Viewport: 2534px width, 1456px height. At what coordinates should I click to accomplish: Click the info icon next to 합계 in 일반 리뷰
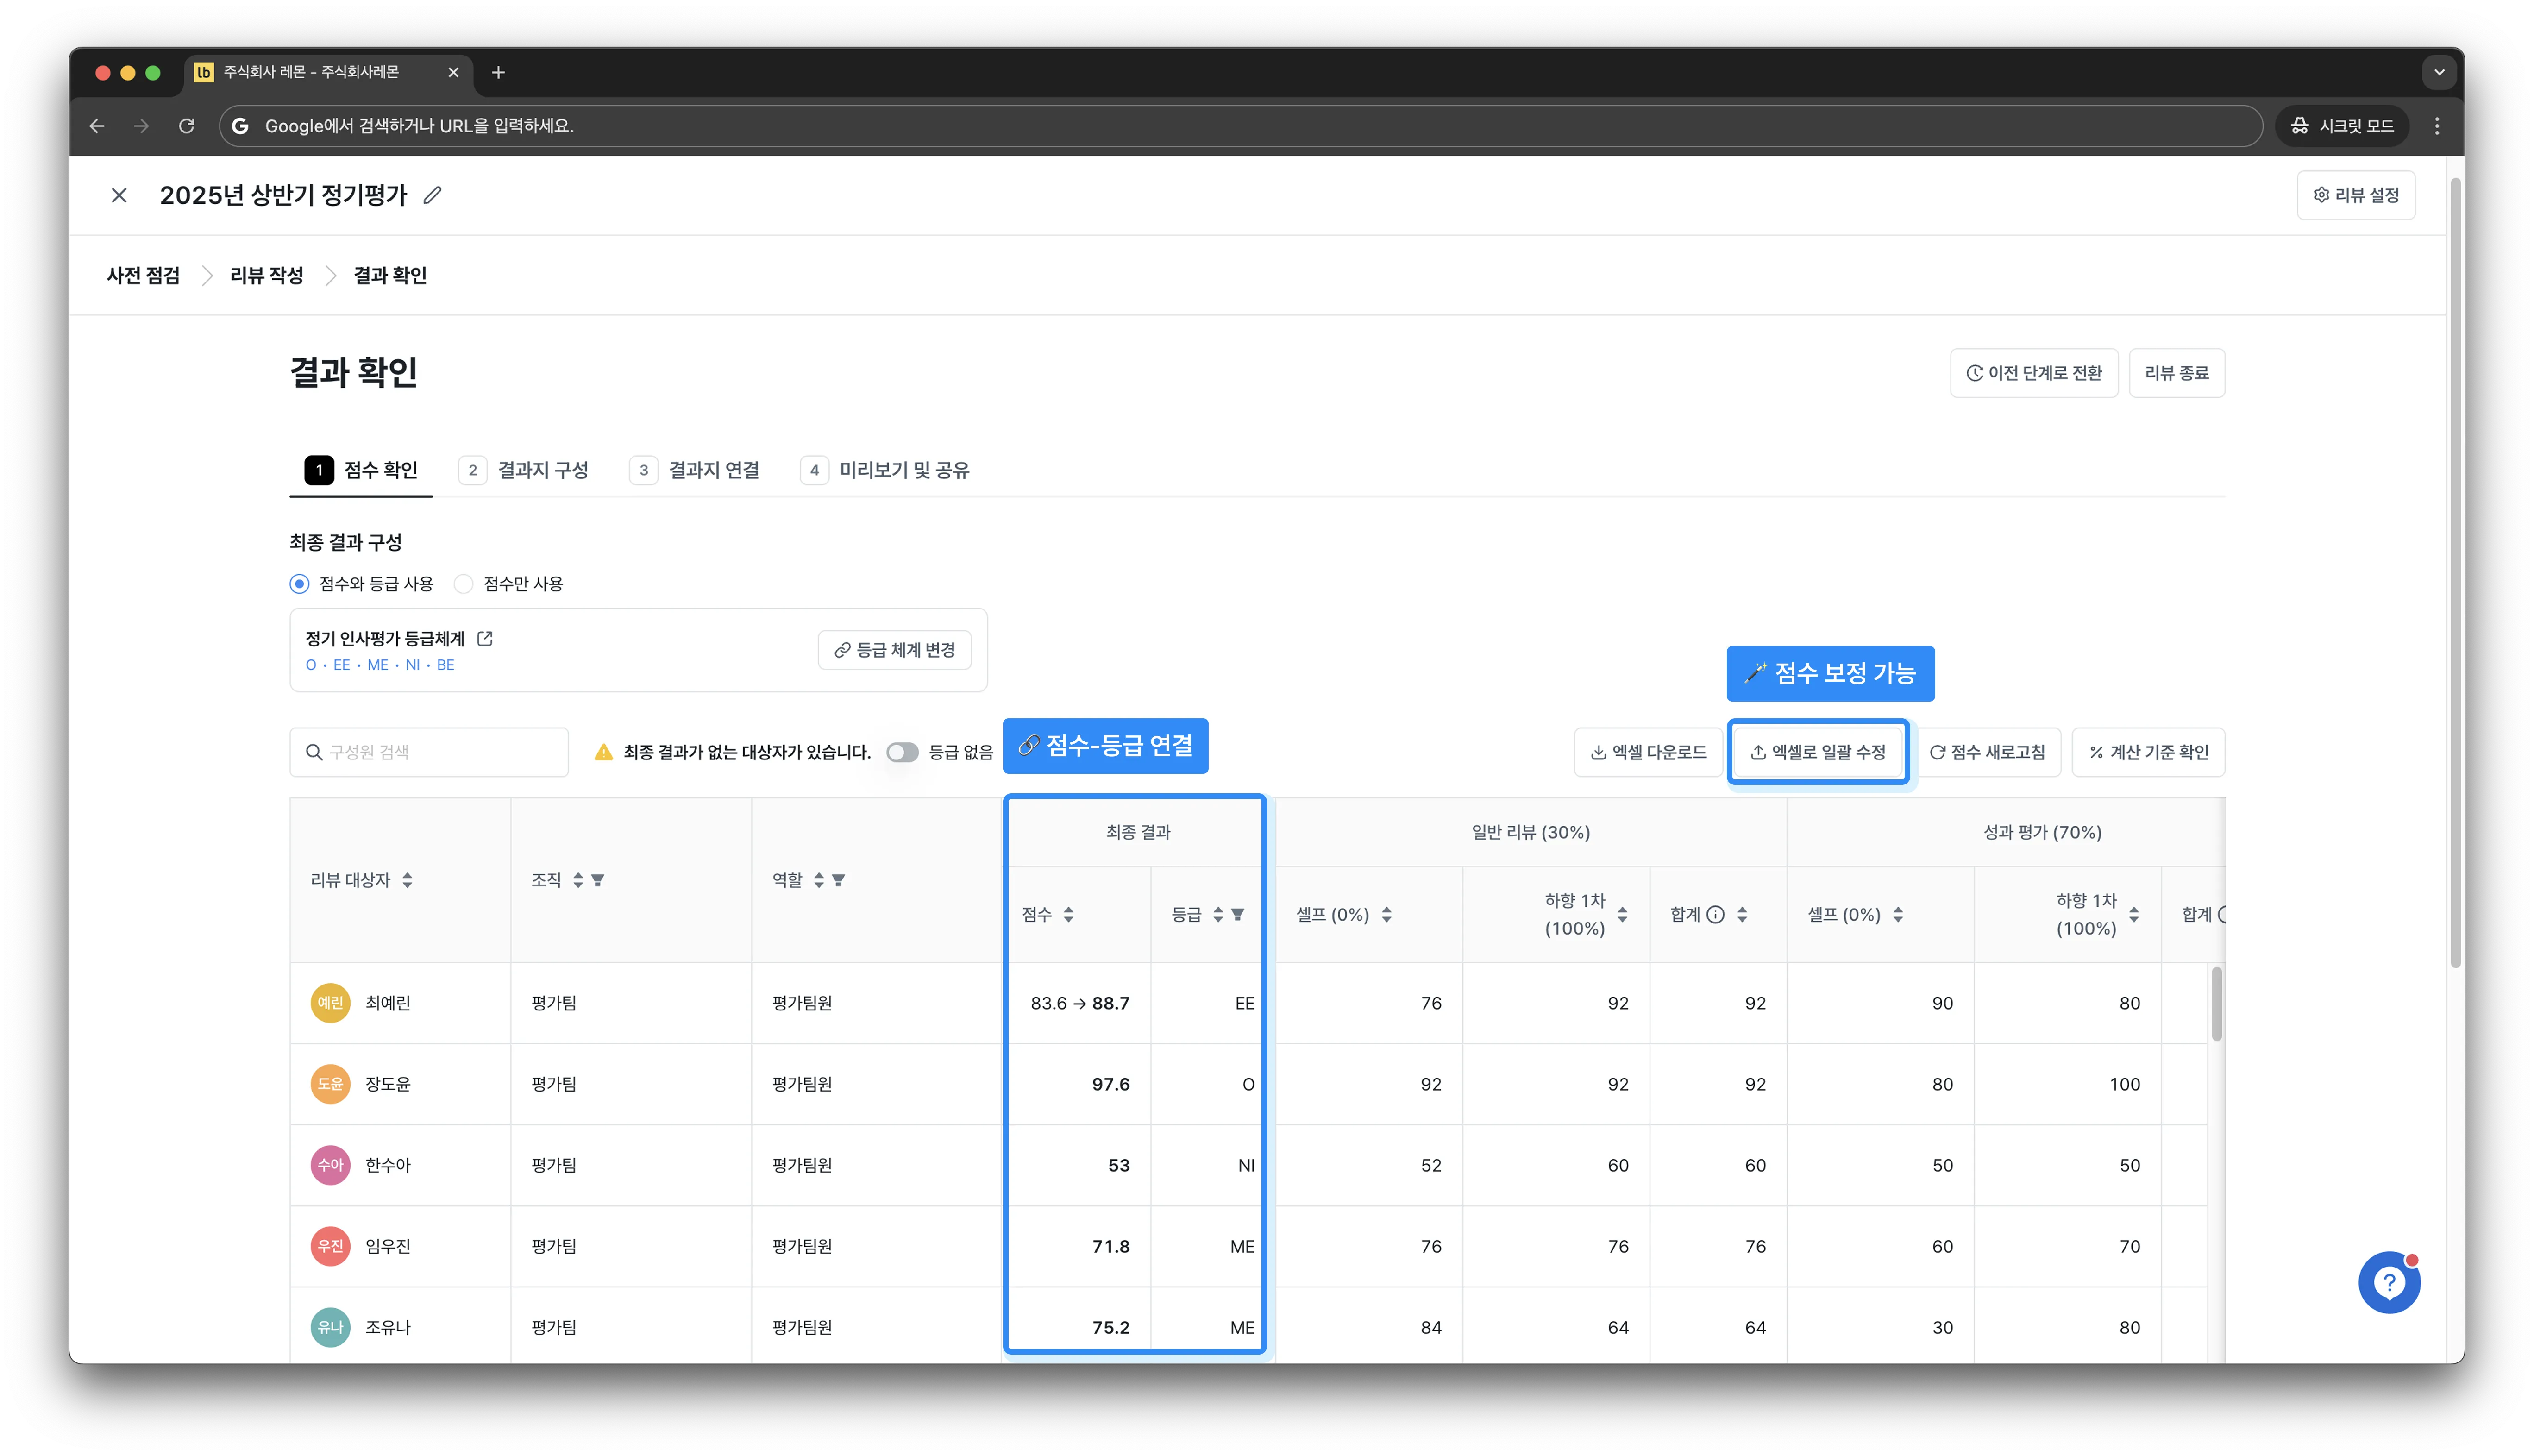coord(1715,914)
